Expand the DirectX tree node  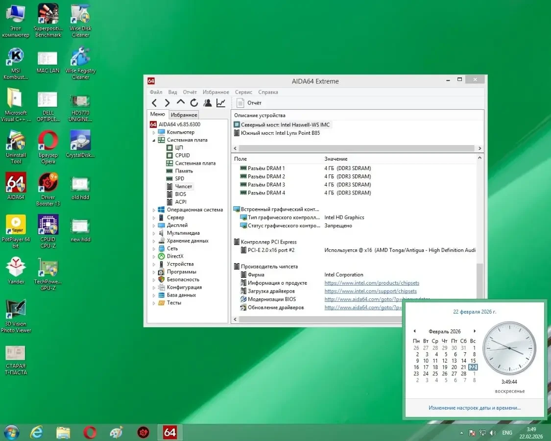click(154, 257)
